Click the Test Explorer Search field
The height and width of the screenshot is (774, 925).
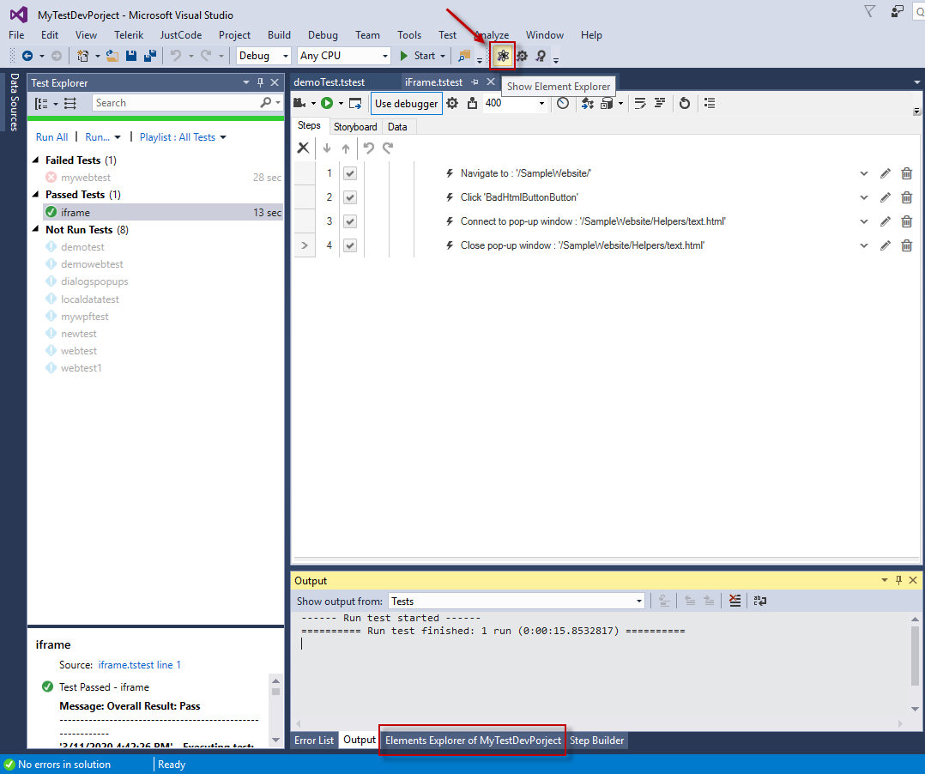176,103
